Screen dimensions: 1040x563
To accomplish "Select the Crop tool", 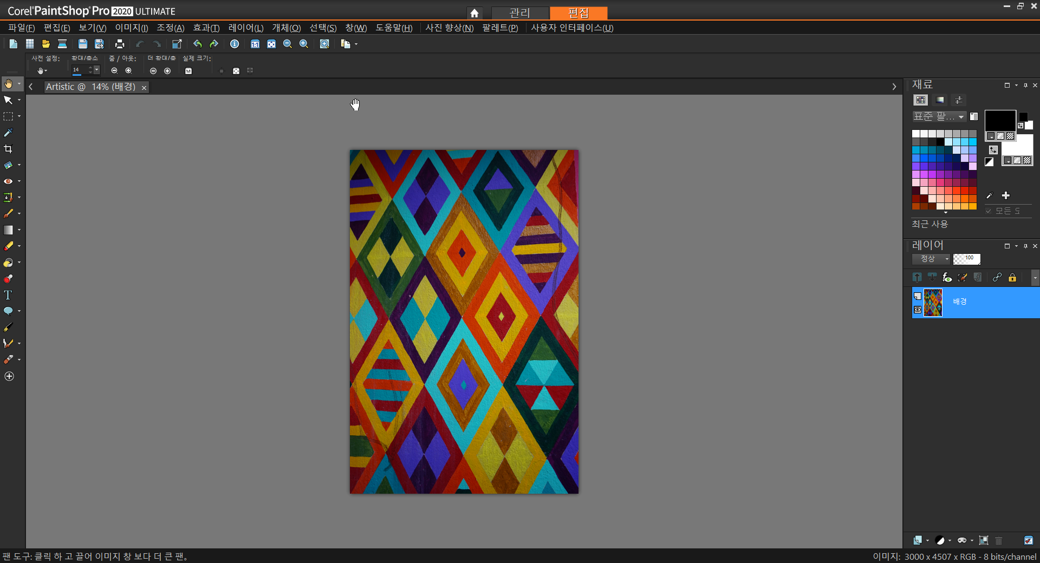I will [8, 149].
